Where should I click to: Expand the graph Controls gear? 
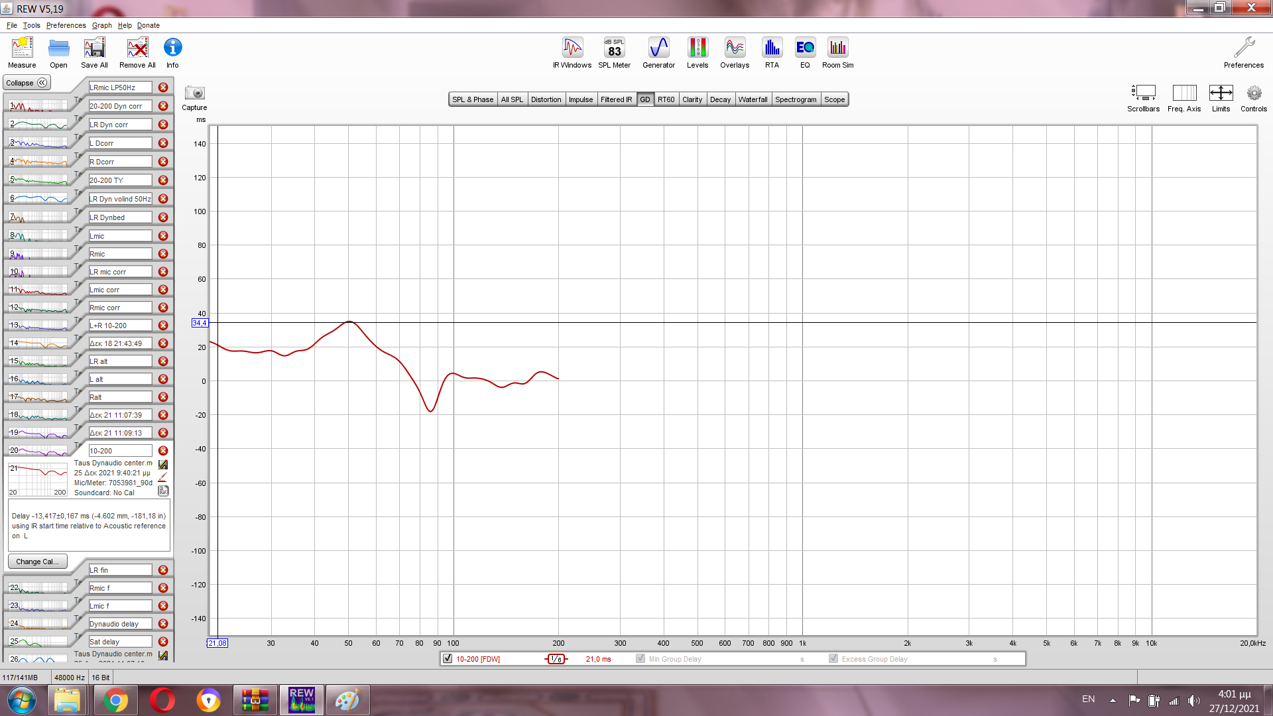pos(1253,93)
